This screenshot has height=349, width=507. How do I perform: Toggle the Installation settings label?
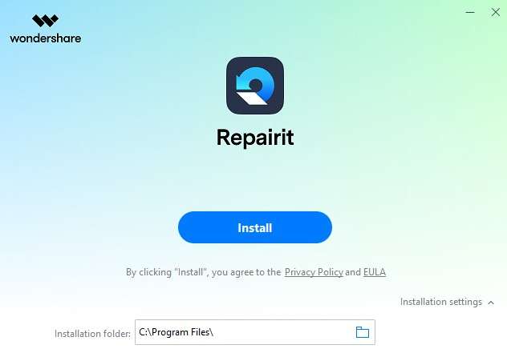point(440,302)
